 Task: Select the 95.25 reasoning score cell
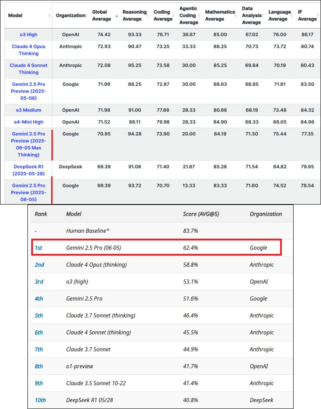(135, 65)
